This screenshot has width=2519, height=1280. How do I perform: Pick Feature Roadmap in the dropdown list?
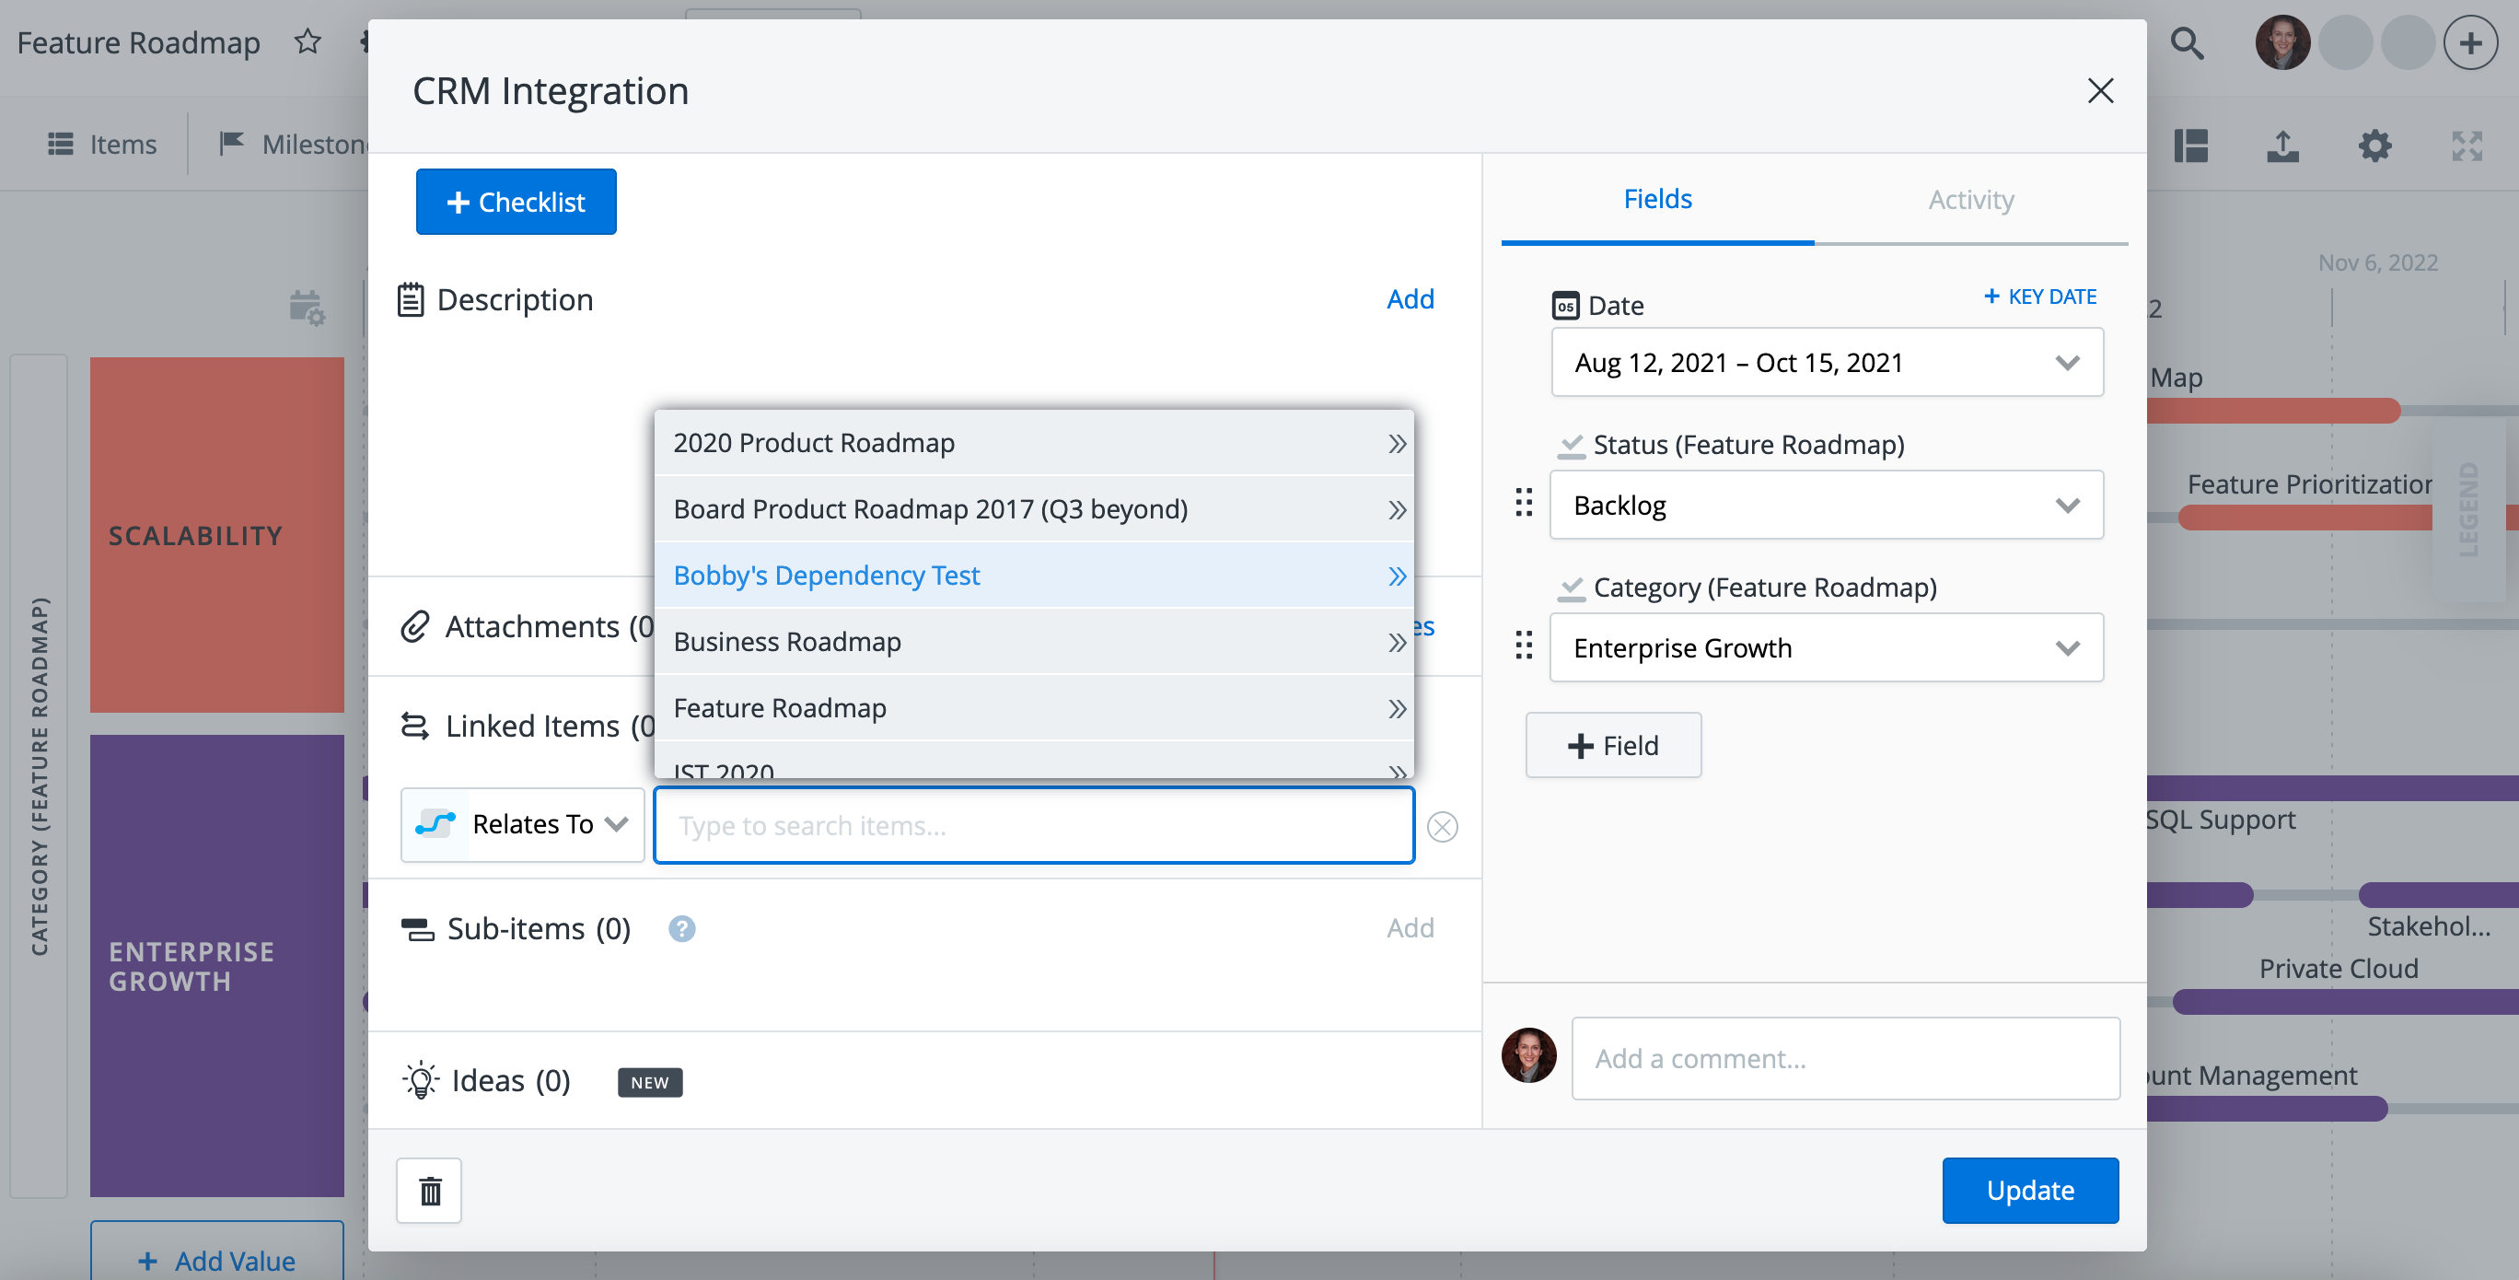(1034, 708)
